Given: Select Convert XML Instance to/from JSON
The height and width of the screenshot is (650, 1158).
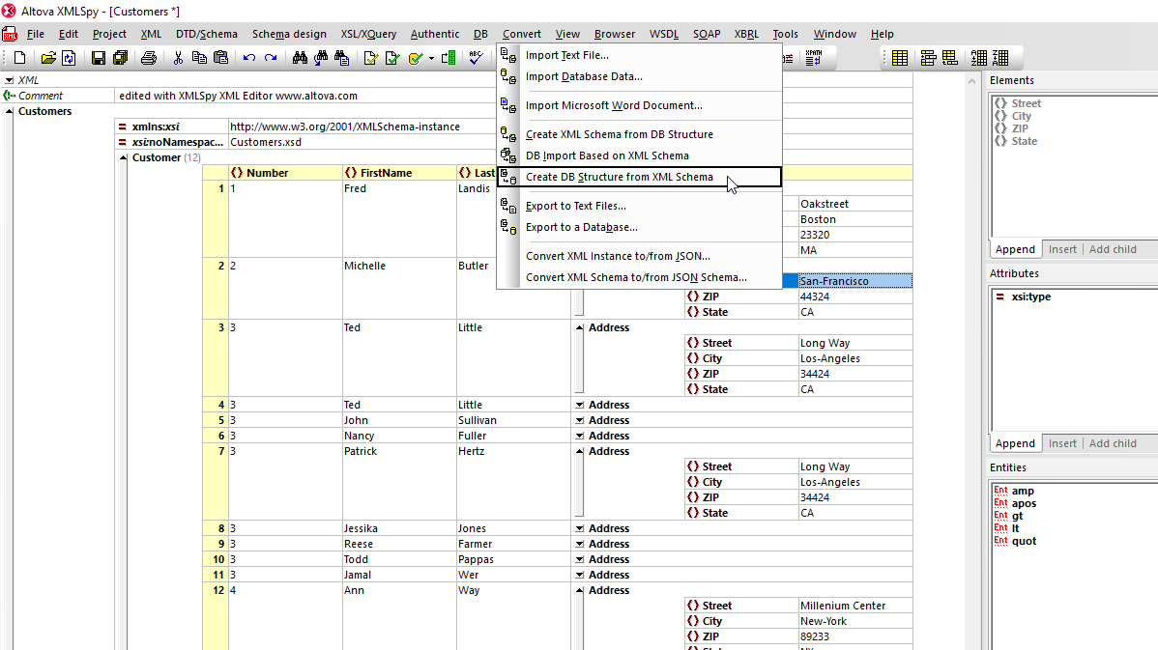Looking at the screenshot, I should 640,256.
